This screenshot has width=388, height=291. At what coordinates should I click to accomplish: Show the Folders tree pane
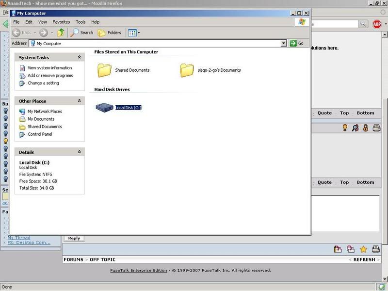(110, 32)
